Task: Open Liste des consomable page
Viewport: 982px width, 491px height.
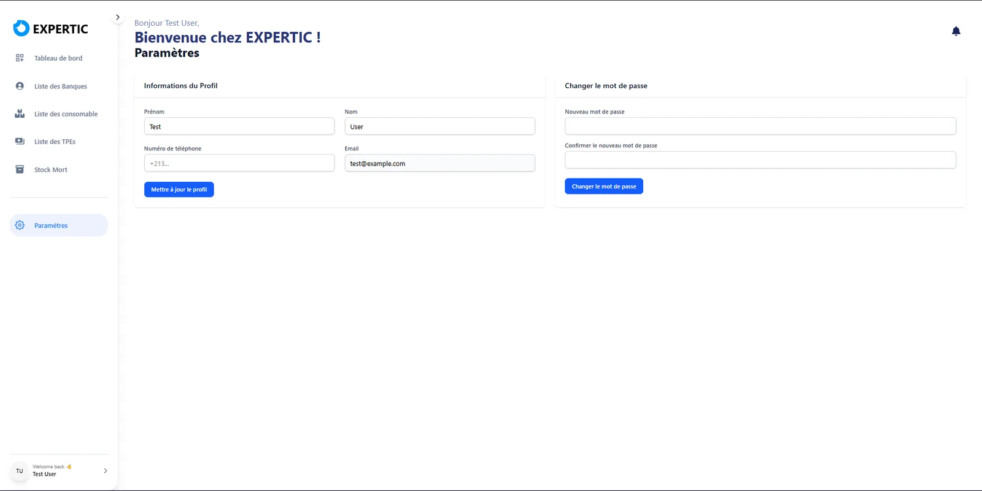Action: [59, 114]
